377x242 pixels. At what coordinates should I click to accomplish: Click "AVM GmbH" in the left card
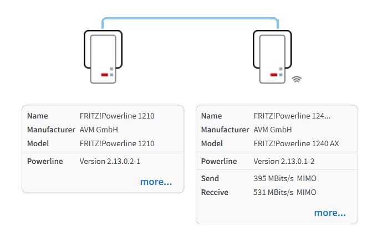tap(99, 130)
